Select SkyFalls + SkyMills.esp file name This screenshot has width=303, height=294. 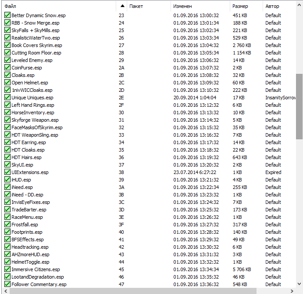pos(36,30)
